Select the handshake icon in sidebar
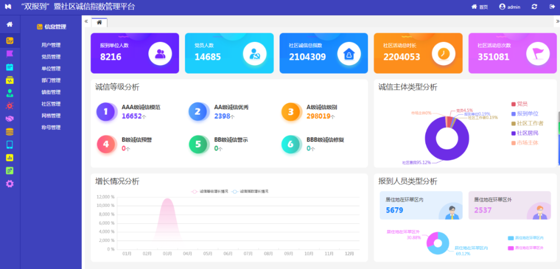 [x=9, y=119]
